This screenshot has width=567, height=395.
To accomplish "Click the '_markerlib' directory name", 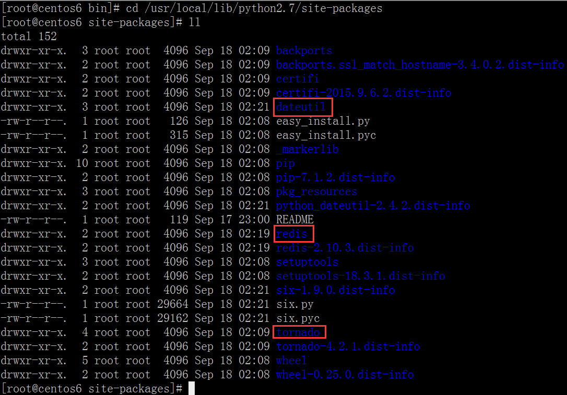I will point(308,149).
